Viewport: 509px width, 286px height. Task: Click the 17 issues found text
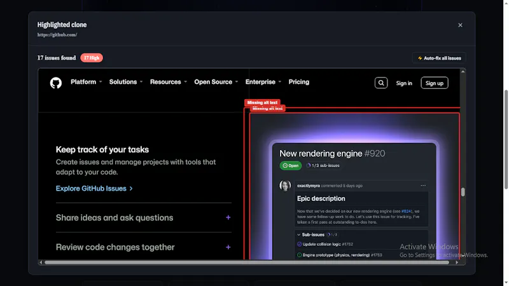tap(57, 58)
